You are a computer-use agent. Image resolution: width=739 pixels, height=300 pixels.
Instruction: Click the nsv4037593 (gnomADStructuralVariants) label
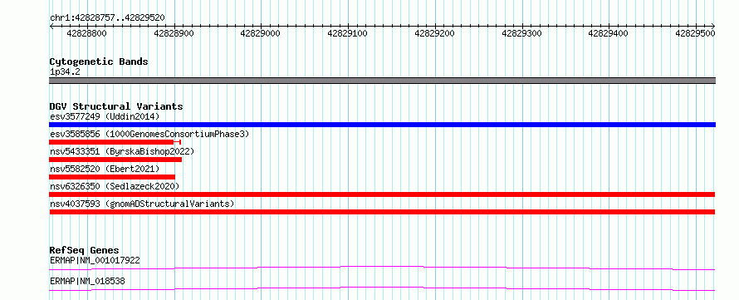click(142, 204)
